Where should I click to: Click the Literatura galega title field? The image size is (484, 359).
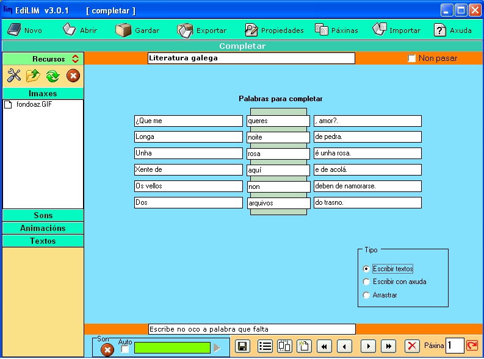click(251, 59)
